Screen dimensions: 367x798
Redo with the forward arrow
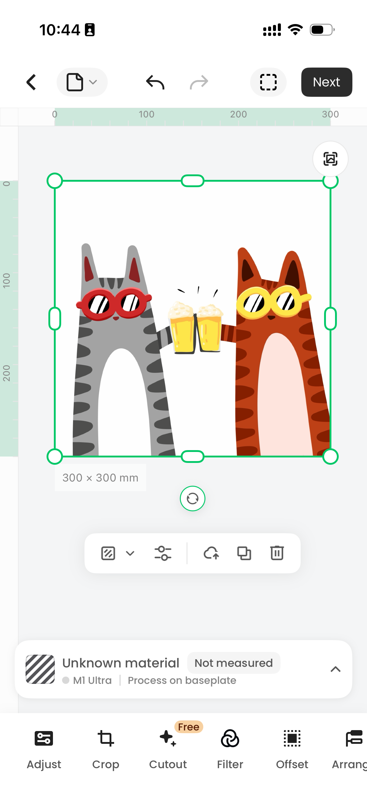[x=199, y=82]
